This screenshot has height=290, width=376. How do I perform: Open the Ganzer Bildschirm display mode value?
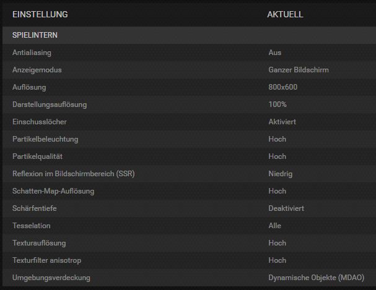point(298,70)
